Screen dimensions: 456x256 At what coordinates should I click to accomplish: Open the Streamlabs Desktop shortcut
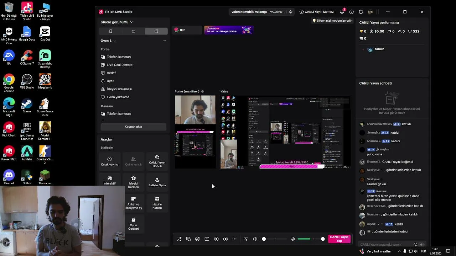click(45, 59)
